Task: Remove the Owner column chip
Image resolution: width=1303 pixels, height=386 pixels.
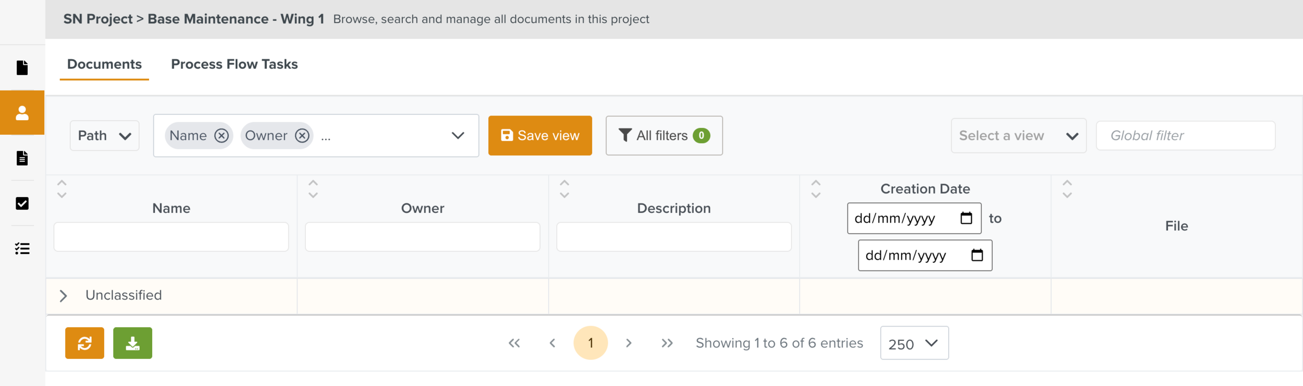Action: [x=302, y=136]
